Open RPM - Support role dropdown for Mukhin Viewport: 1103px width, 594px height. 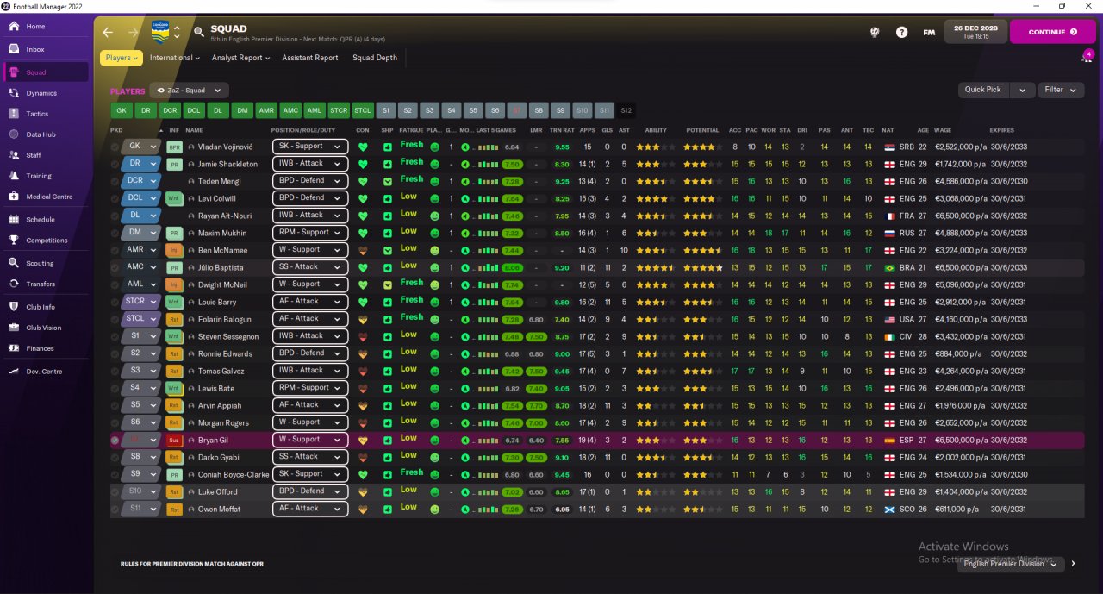pyautogui.click(x=310, y=233)
